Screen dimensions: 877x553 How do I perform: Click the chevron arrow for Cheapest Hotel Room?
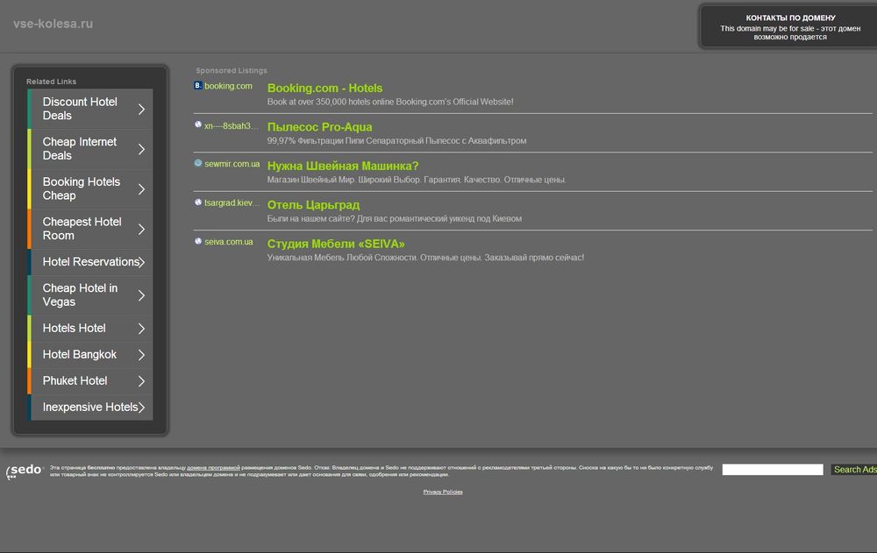(141, 230)
